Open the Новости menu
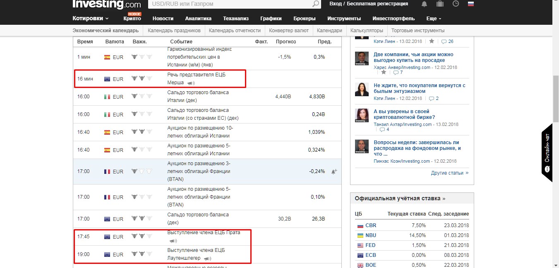The image size is (559, 268). coord(163,19)
